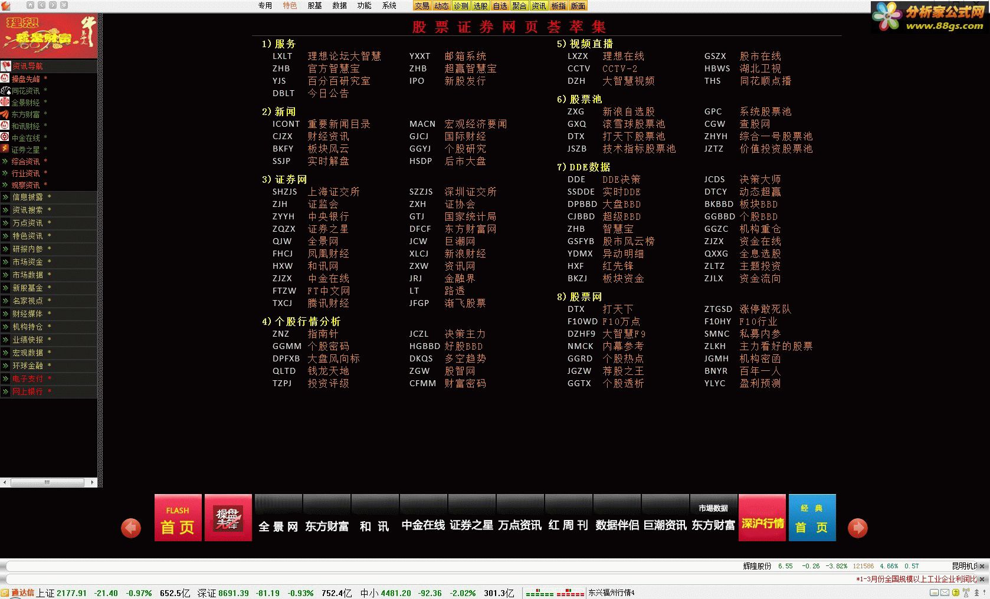Switch to the 选股 tab

[480, 6]
